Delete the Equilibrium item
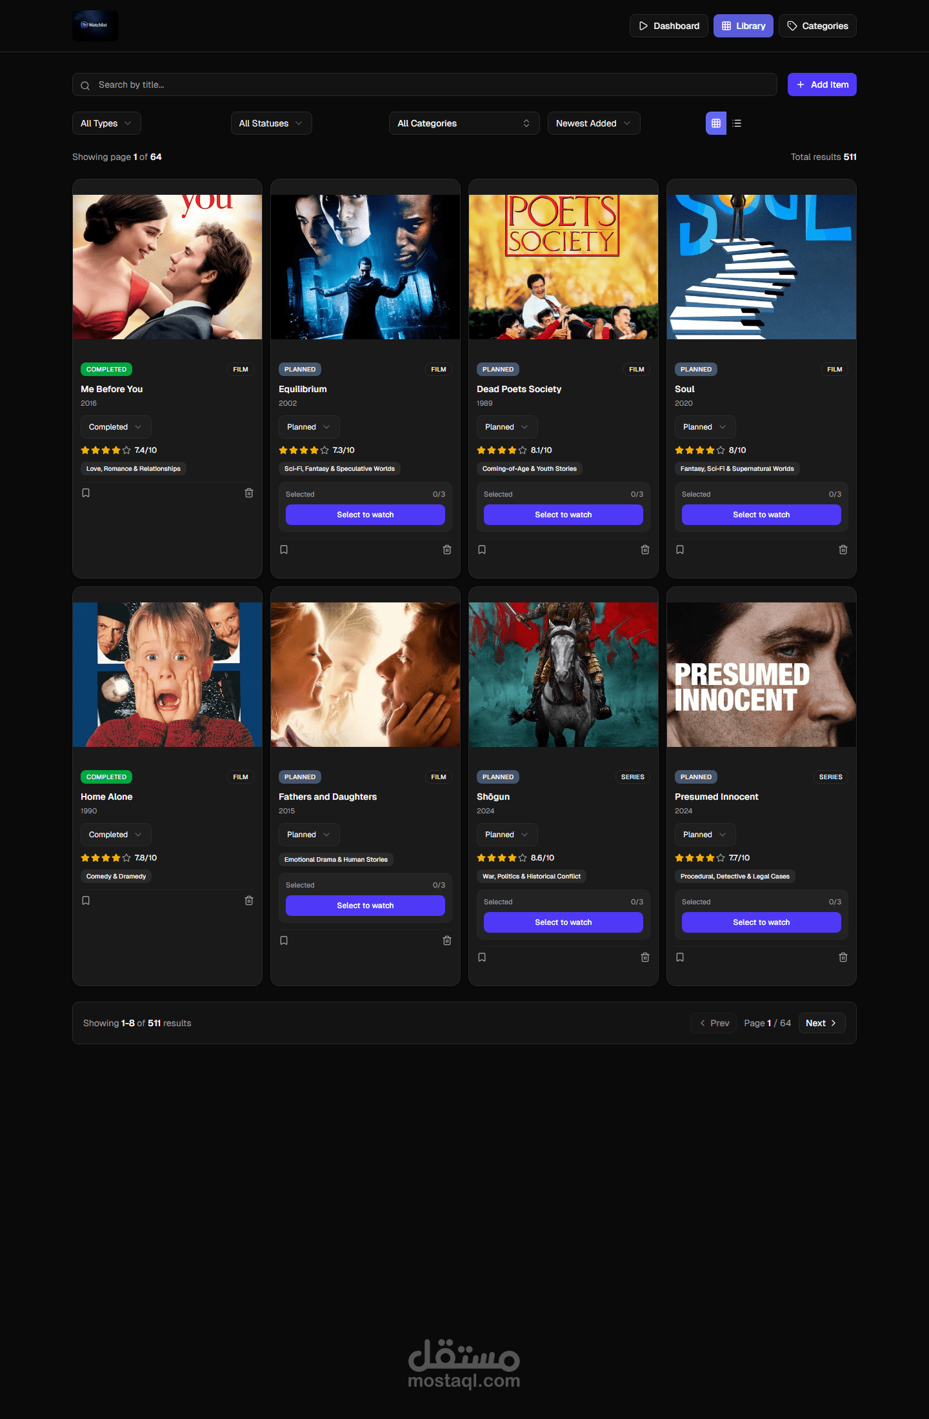This screenshot has width=929, height=1419. [x=447, y=550]
